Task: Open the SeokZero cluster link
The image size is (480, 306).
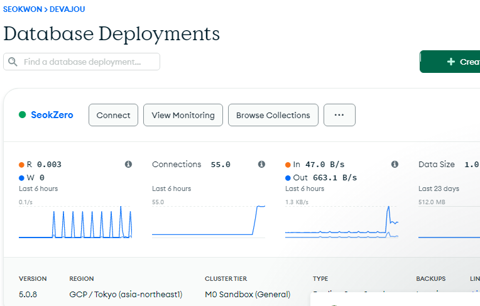Action: [52, 115]
